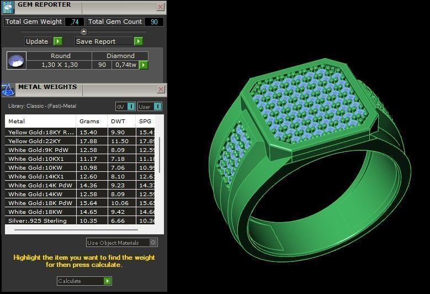Click the Library: Classic - (Fast)-Metal label
Image resolution: width=430 pixels, height=294 pixels.
click(43, 106)
